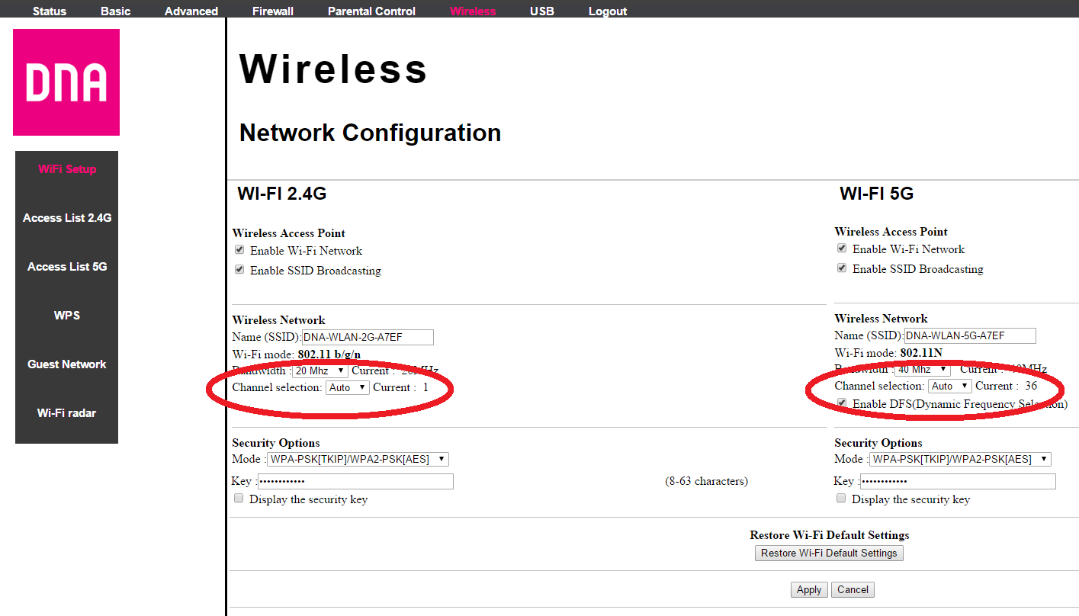Open Wi-Fi radar sidebar item

coord(67,413)
